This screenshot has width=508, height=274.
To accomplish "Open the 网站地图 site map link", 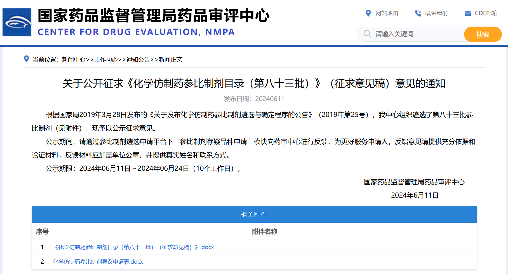I will click(387, 13).
